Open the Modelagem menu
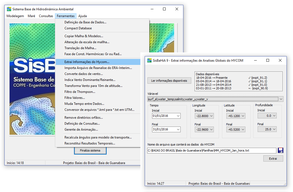The height and width of the screenshot is (192, 293). 15,16
